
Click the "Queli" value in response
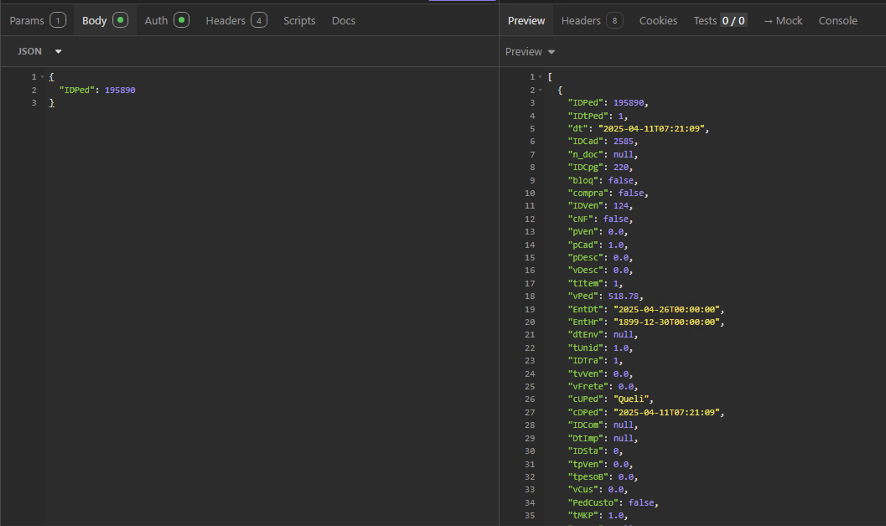tap(631, 400)
